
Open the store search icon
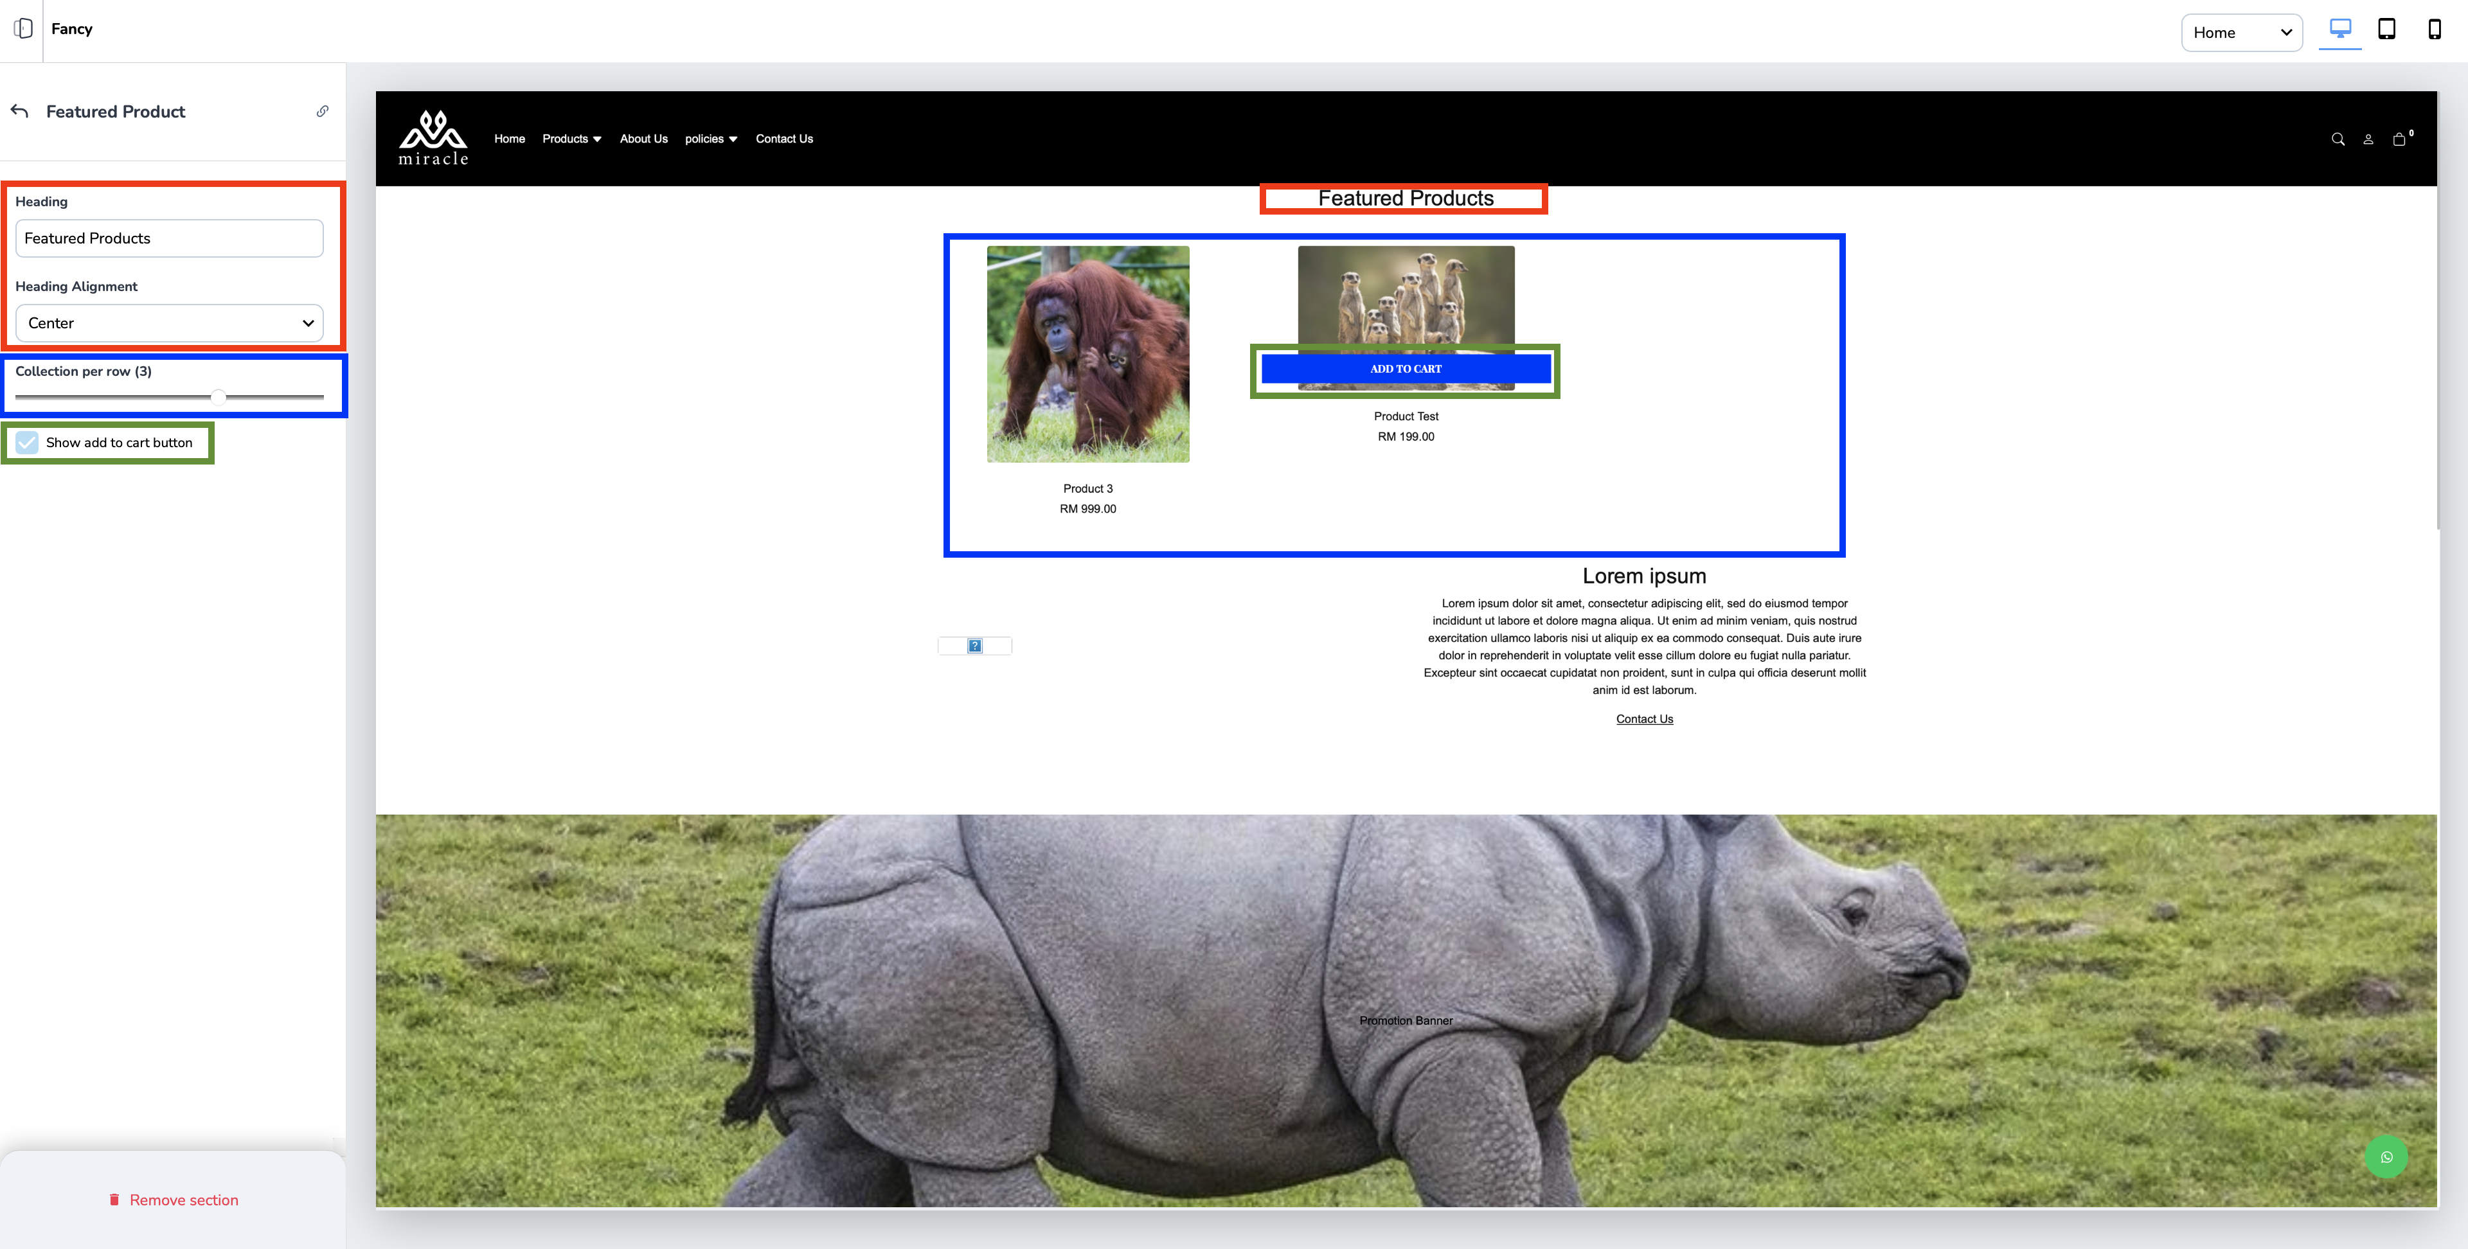point(2338,140)
